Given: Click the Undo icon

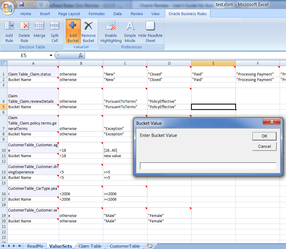Looking at the screenshot, I should (x=29, y=4).
